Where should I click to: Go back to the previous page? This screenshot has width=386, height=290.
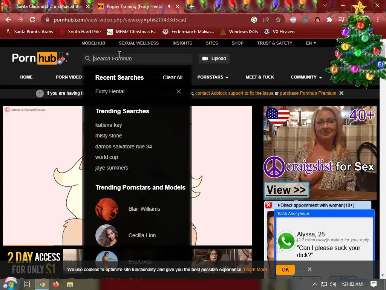[8, 20]
